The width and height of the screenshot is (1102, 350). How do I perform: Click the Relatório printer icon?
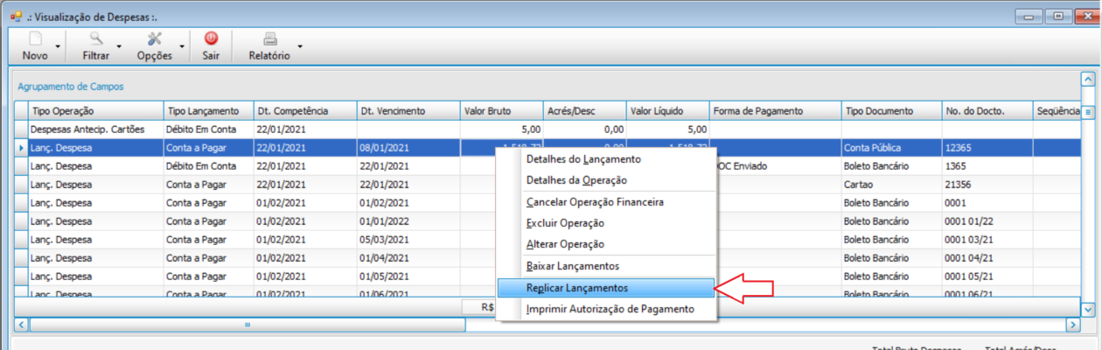coord(270,38)
